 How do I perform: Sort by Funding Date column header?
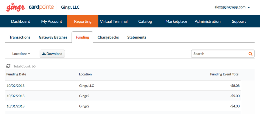[16, 74]
